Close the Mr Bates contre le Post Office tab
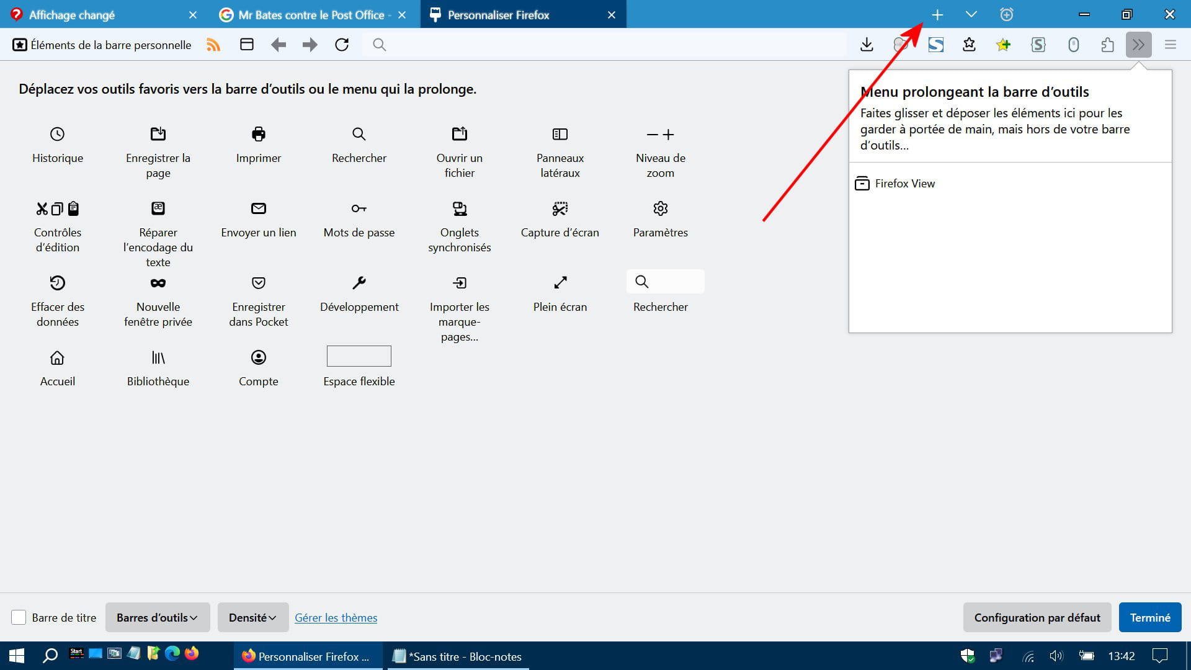Image resolution: width=1191 pixels, height=670 pixels. 402,15
